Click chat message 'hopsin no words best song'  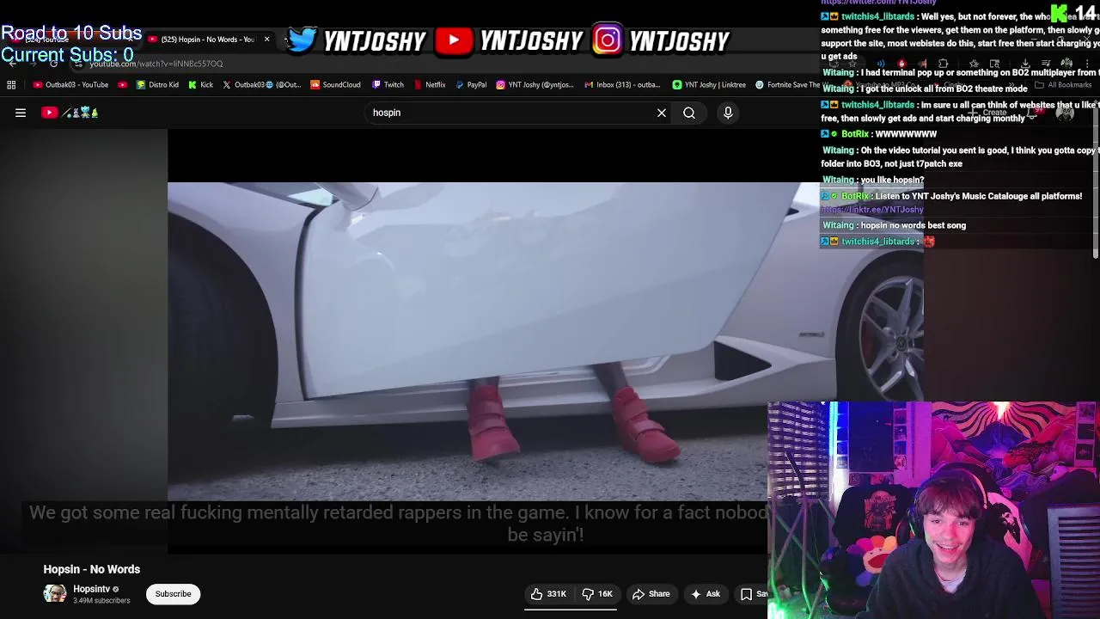(914, 225)
